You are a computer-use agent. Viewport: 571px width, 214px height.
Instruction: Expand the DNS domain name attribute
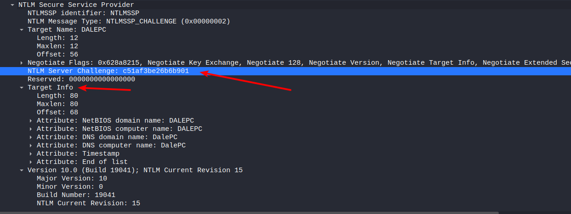(31, 137)
